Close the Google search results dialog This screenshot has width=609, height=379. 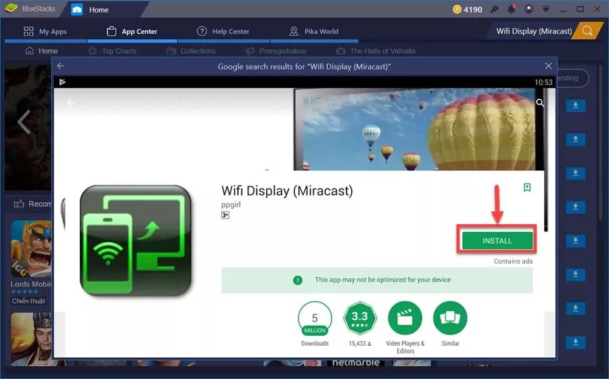[x=548, y=66]
